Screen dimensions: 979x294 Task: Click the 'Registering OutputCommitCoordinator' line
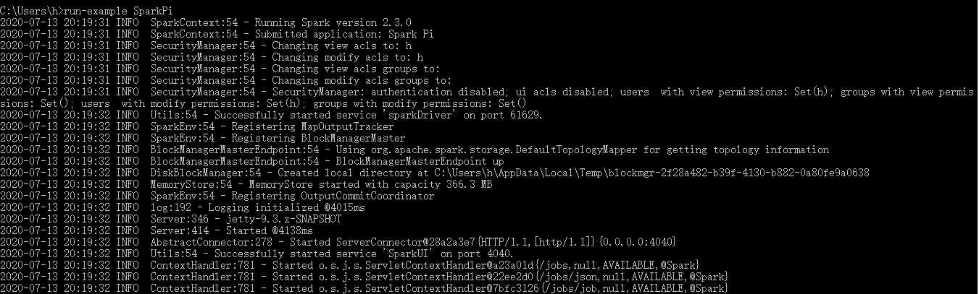[217, 196]
